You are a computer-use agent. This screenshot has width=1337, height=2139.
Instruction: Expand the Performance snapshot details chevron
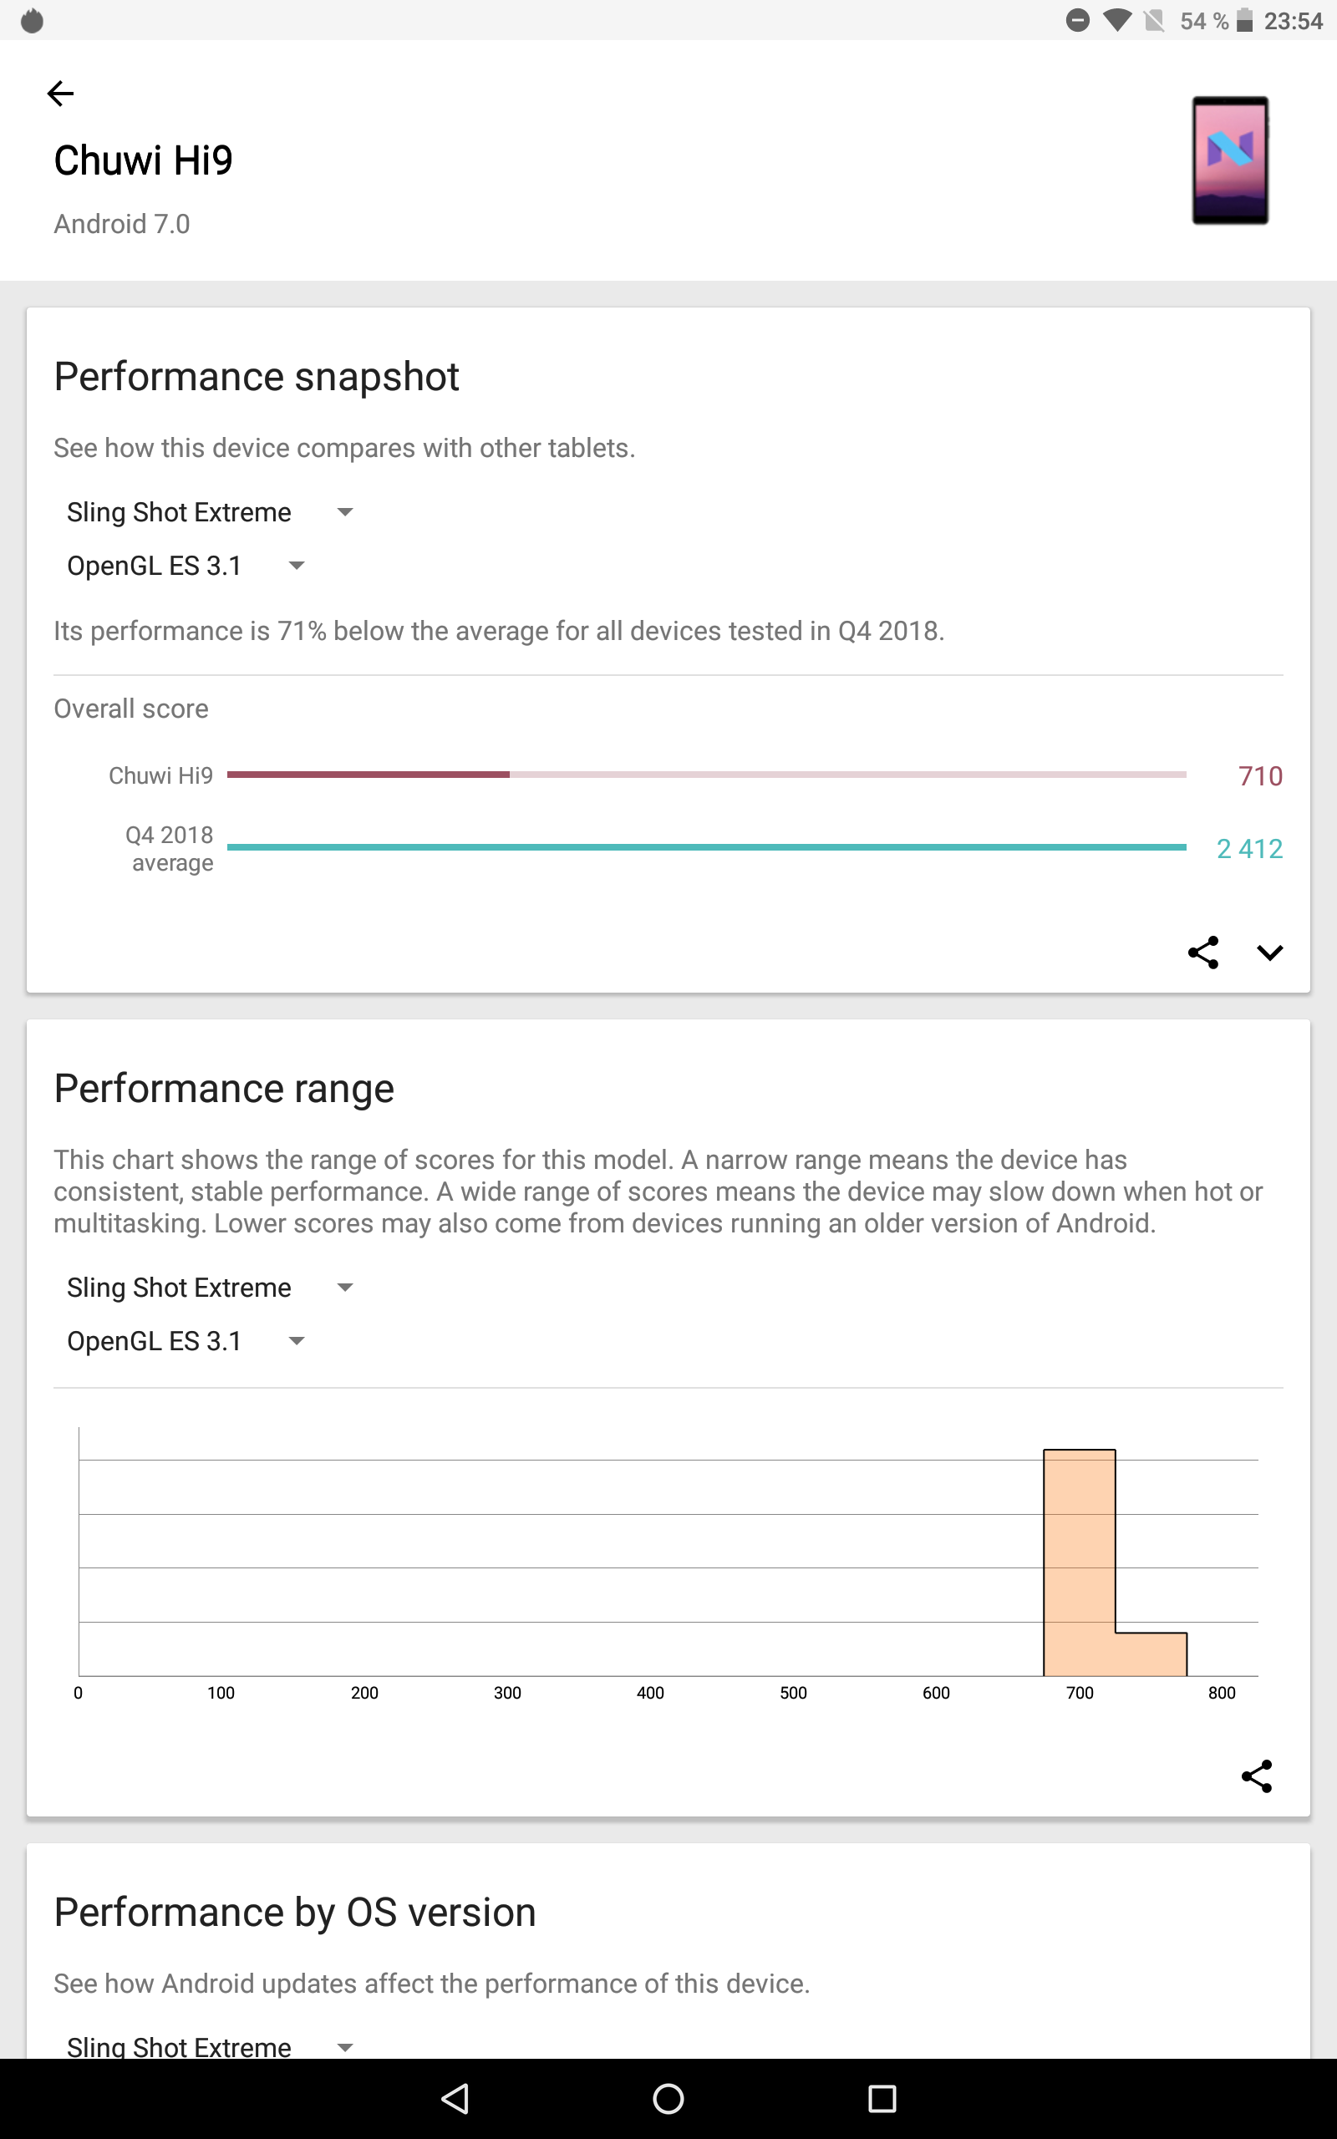(1270, 952)
